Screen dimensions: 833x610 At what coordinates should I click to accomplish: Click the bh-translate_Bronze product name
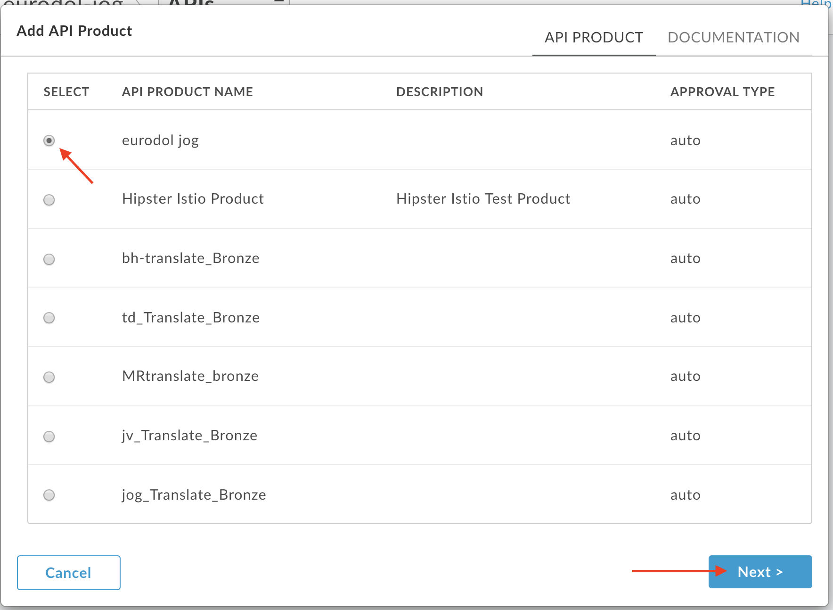point(190,258)
